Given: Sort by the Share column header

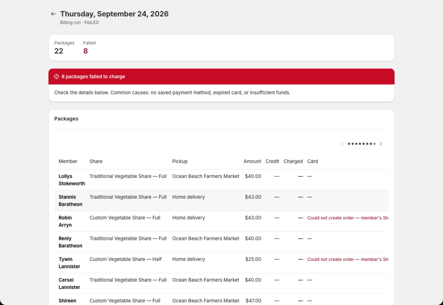Looking at the screenshot, I should click(x=96, y=161).
